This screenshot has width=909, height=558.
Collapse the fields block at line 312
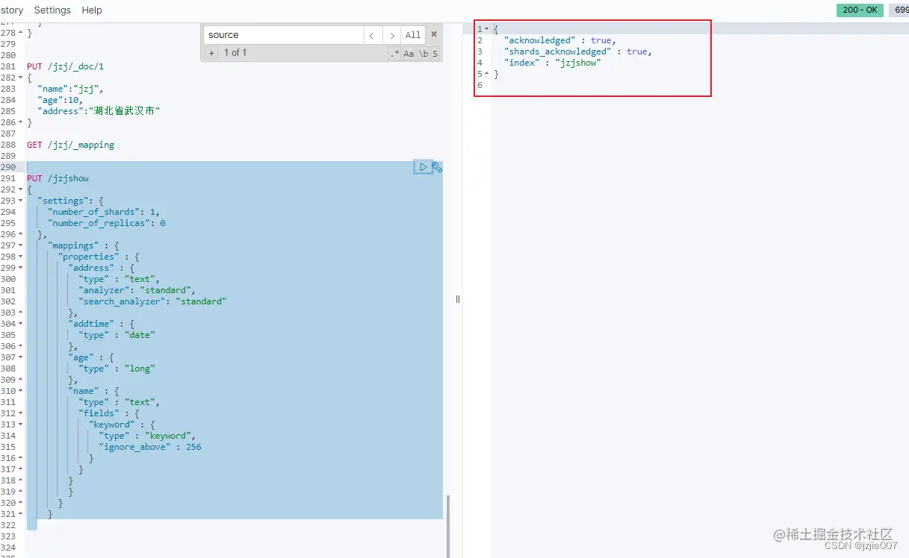21,413
